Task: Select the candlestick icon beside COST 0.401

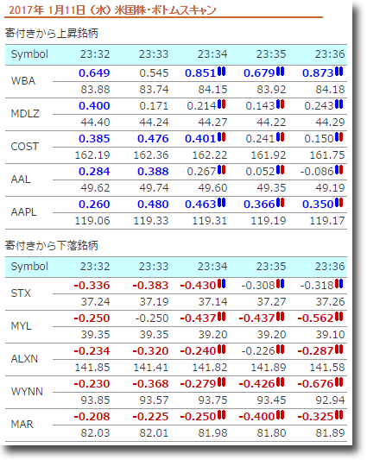Action: tap(221, 137)
